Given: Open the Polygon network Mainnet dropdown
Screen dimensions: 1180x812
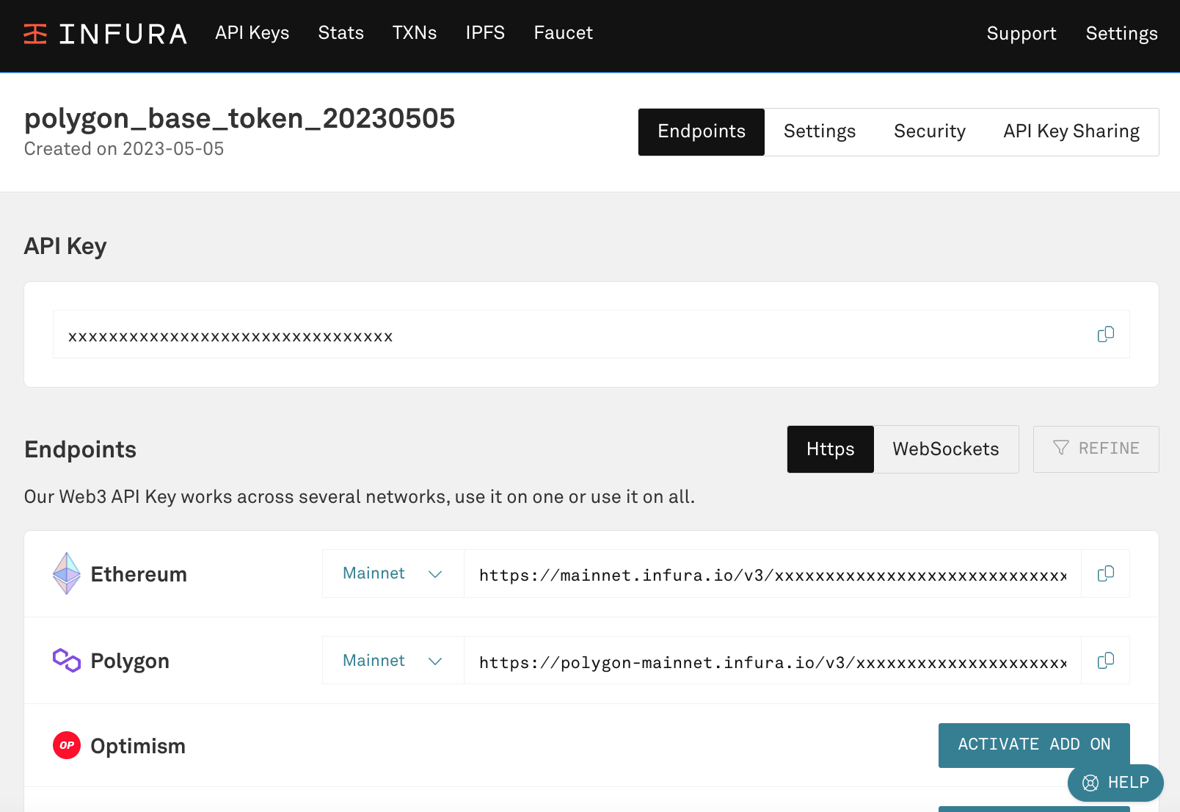Looking at the screenshot, I should pos(393,661).
